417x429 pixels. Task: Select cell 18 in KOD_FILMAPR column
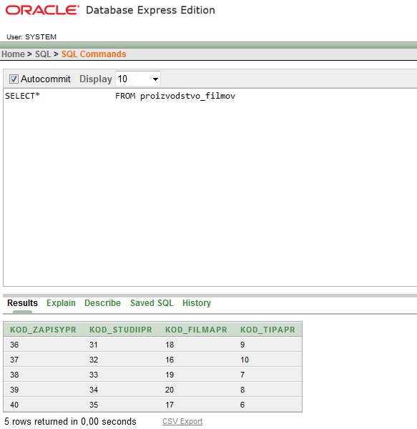170,345
